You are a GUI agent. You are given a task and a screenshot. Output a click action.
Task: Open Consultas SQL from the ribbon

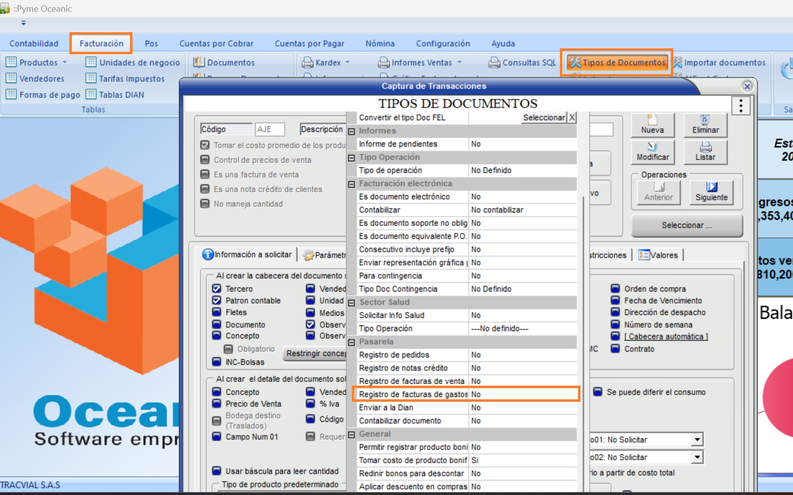click(x=522, y=62)
